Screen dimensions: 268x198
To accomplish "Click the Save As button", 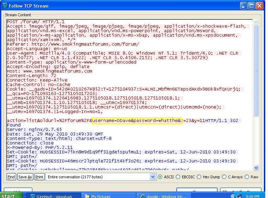I will [25, 177].
